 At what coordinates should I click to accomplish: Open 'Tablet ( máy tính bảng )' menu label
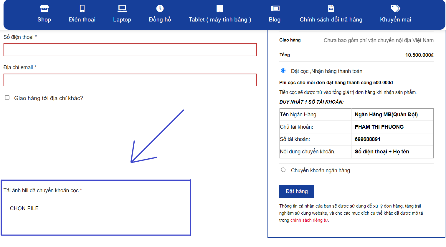click(220, 20)
